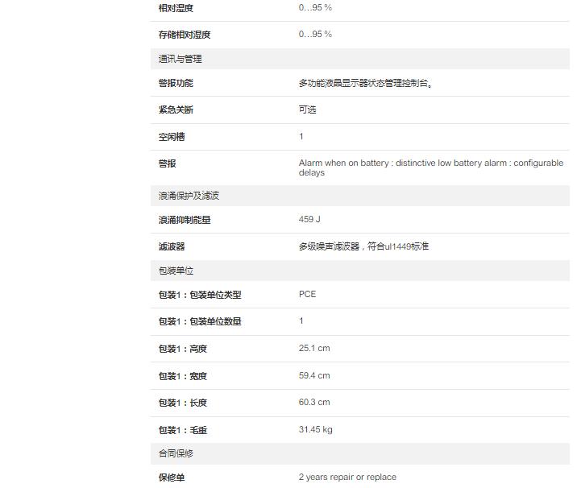Select the 浪涌抑制能量 label
This screenshot has width=577, height=488.
[x=185, y=220]
